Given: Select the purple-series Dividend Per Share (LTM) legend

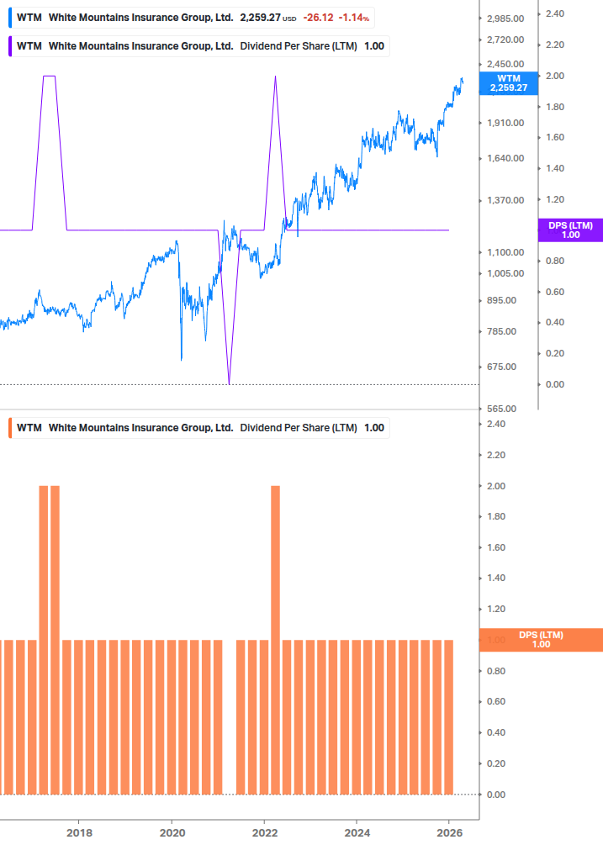Looking at the screenshot, I should pyautogui.click(x=200, y=46).
